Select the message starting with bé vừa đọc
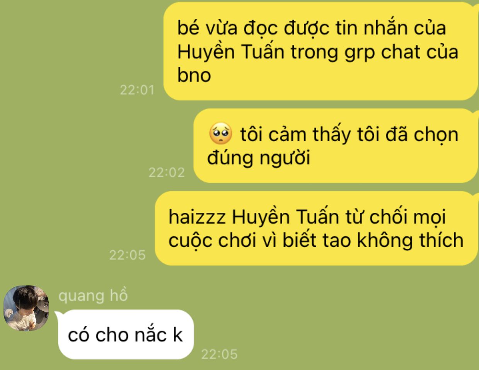479x370 pixels. pos(321,51)
